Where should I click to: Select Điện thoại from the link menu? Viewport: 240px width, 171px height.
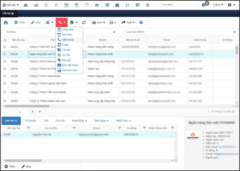[x=69, y=40]
